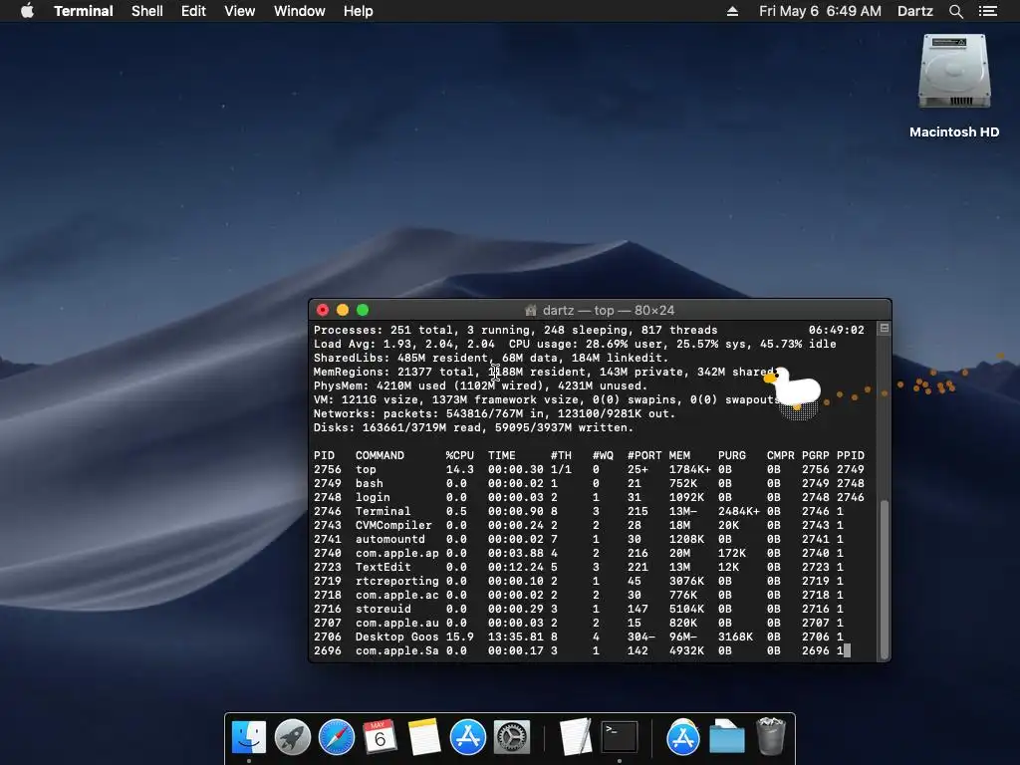Screen dimensions: 1020x765
Task: Close the Terminal window with red button
Action: tap(323, 311)
